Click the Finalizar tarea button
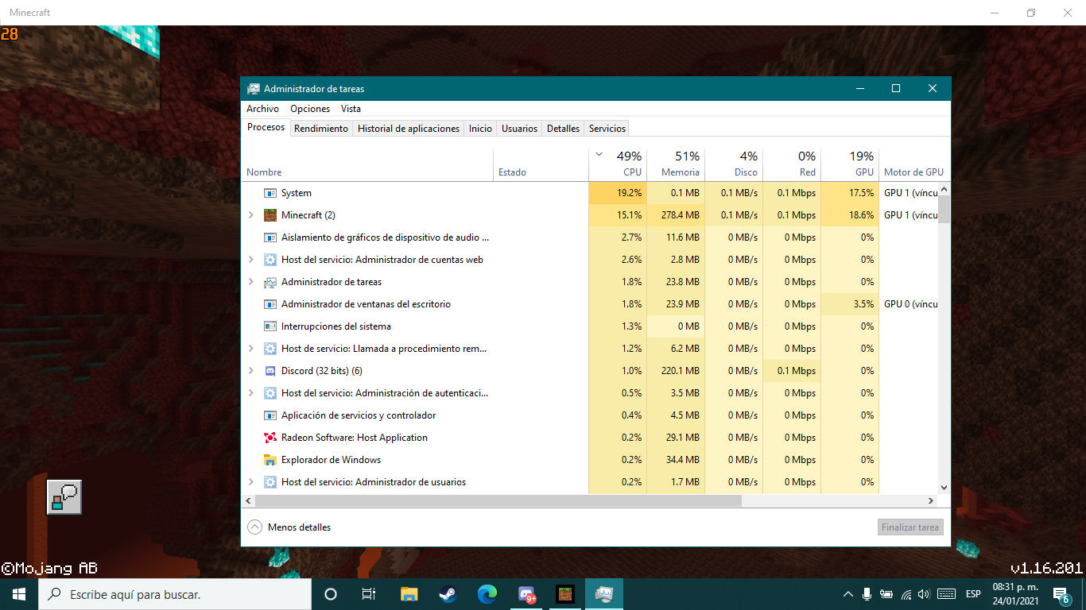This screenshot has width=1086, height=610. click(x=910, y=527)
